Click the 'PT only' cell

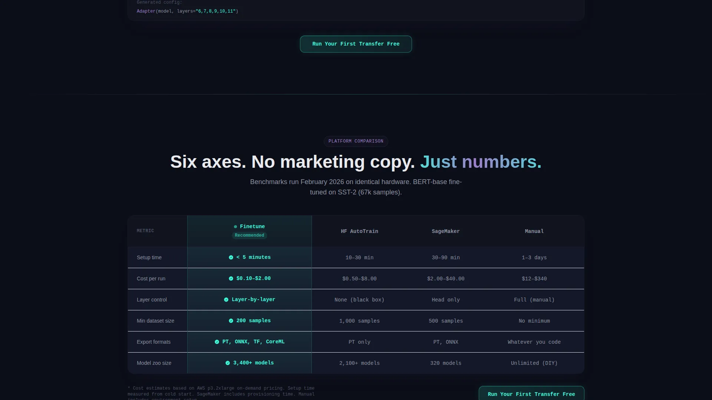359,342
